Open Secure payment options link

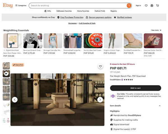point(100,17)
